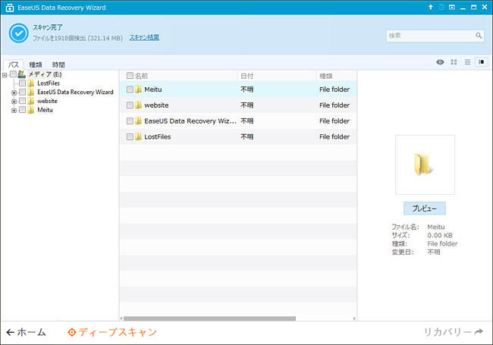The width and height of the screenshot is (493, 345).
Task: Check the EaseUS Data Recovery Wiz... row checkbox
Action: [130, 121]
